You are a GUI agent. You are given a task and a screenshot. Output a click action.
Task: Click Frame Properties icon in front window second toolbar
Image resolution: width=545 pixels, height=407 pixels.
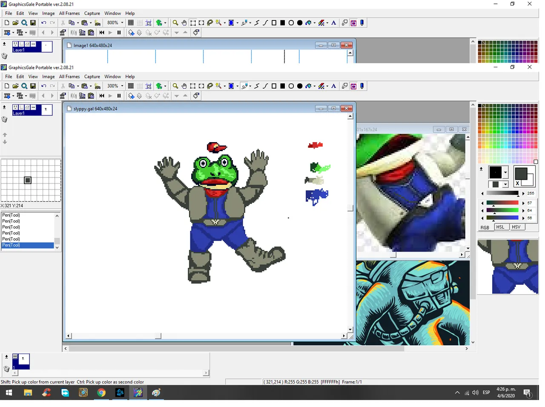(x=63, y=96)
